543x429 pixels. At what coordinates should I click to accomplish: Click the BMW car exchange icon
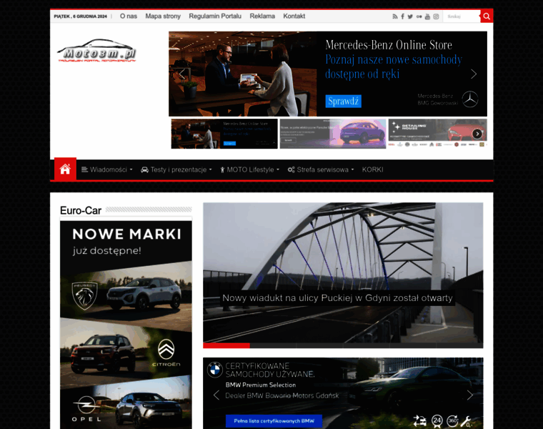pos(419,421)
